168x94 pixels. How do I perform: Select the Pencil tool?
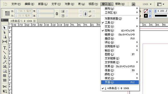click(x=5, y=62)
